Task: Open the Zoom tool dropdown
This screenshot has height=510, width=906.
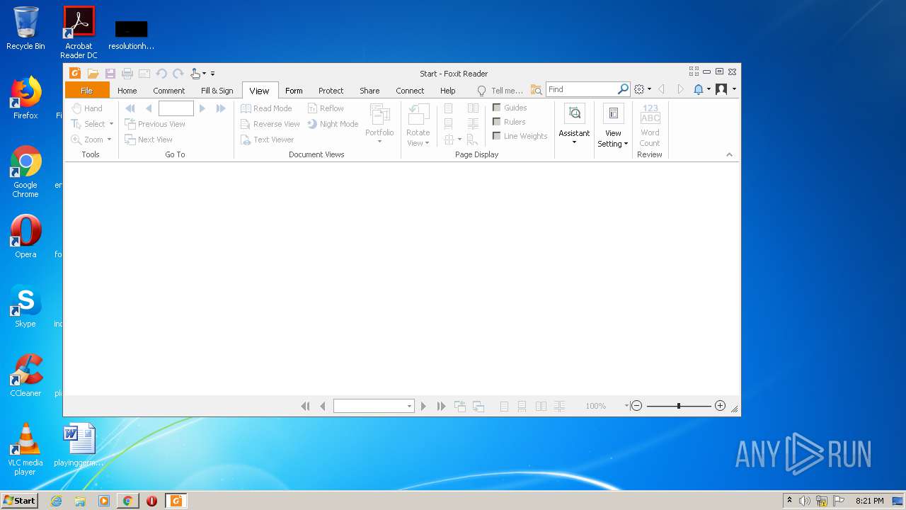Action: click(x=109, y=140)
